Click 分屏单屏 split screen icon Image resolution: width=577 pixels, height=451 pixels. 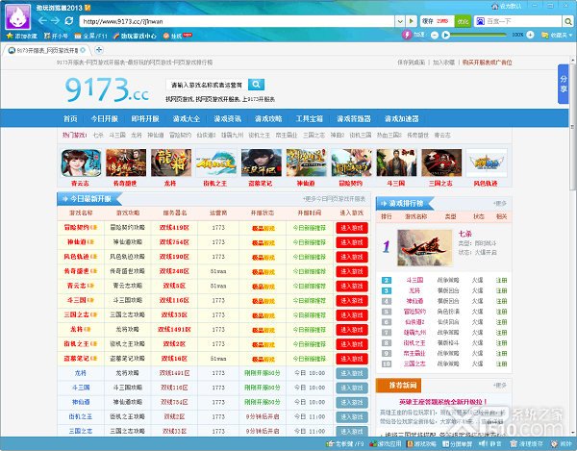445,444
